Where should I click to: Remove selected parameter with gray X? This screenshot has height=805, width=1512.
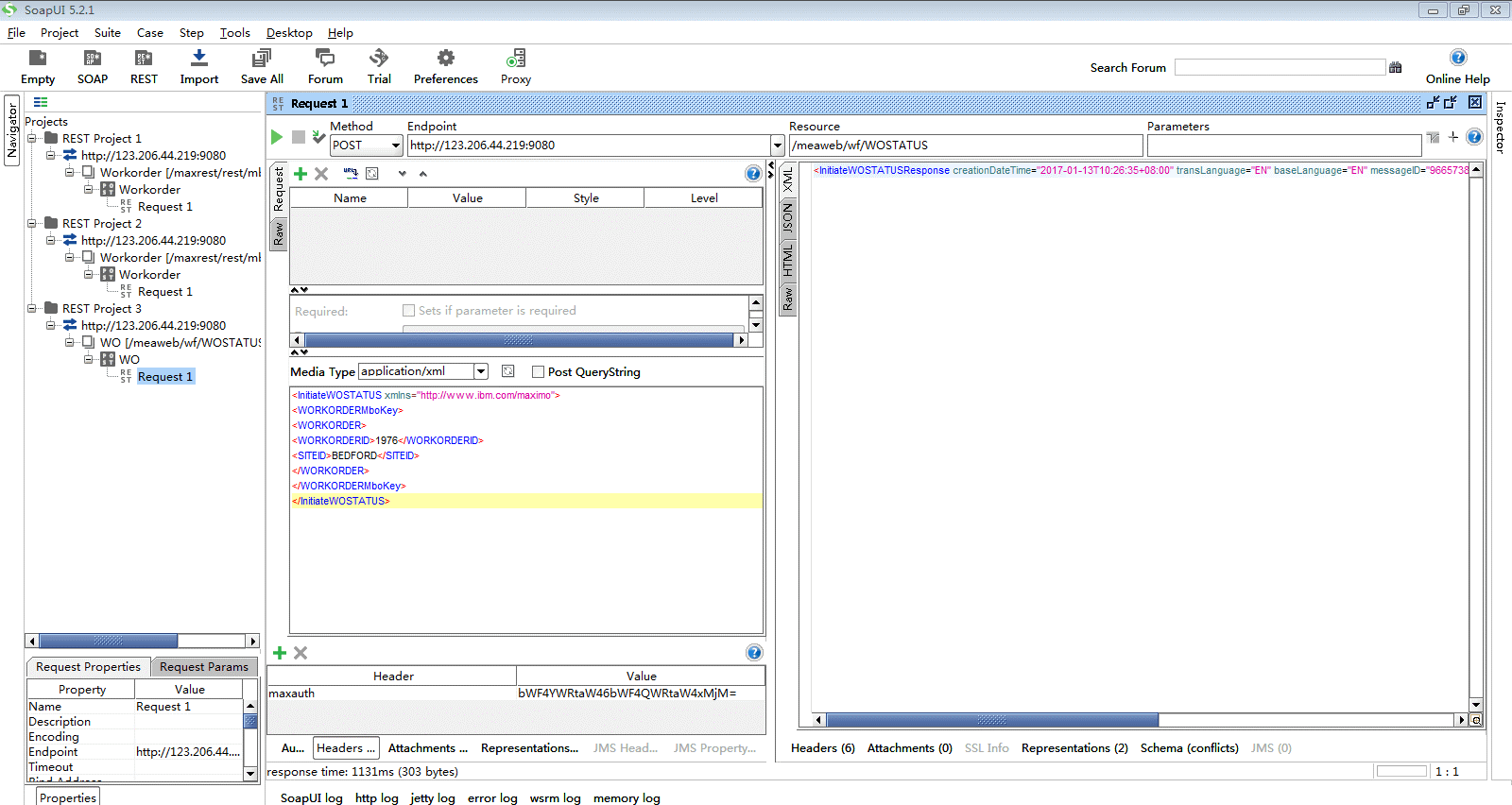click(321, 174)
